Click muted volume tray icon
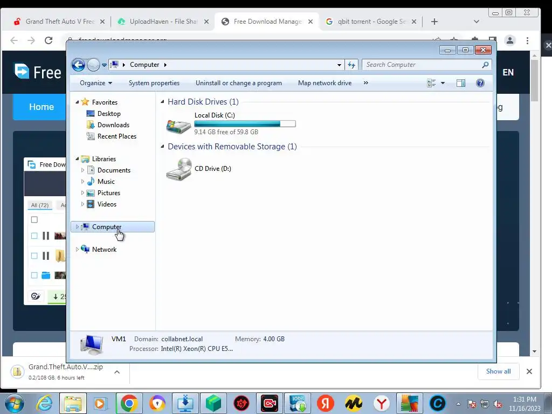The width and height of the screenshot is (552, 414). point(498,404)
